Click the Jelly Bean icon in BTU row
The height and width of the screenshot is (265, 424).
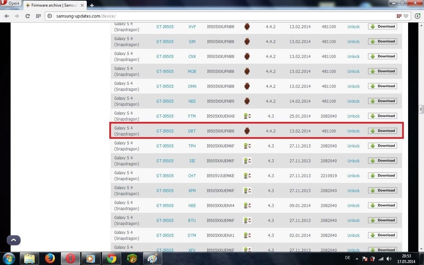coord(247,220)
